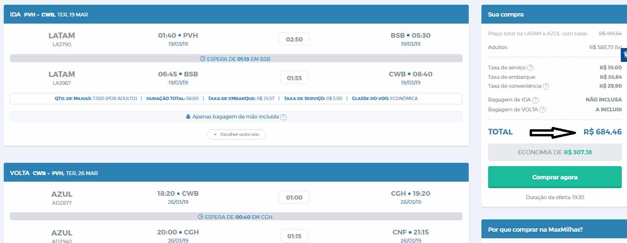Viewport: 627px width, 243px height.
Task: Click the IDA PVH-CWB section header
Action: pyautogui.click(x=236, y=15)
